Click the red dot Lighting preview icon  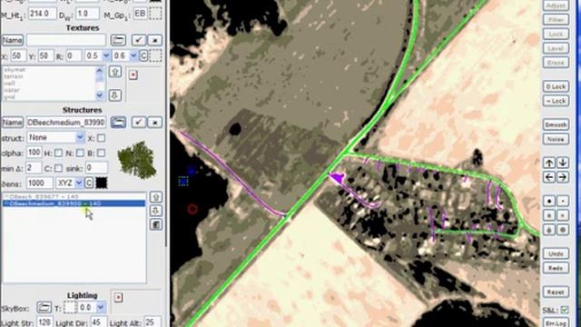point(118,297)
